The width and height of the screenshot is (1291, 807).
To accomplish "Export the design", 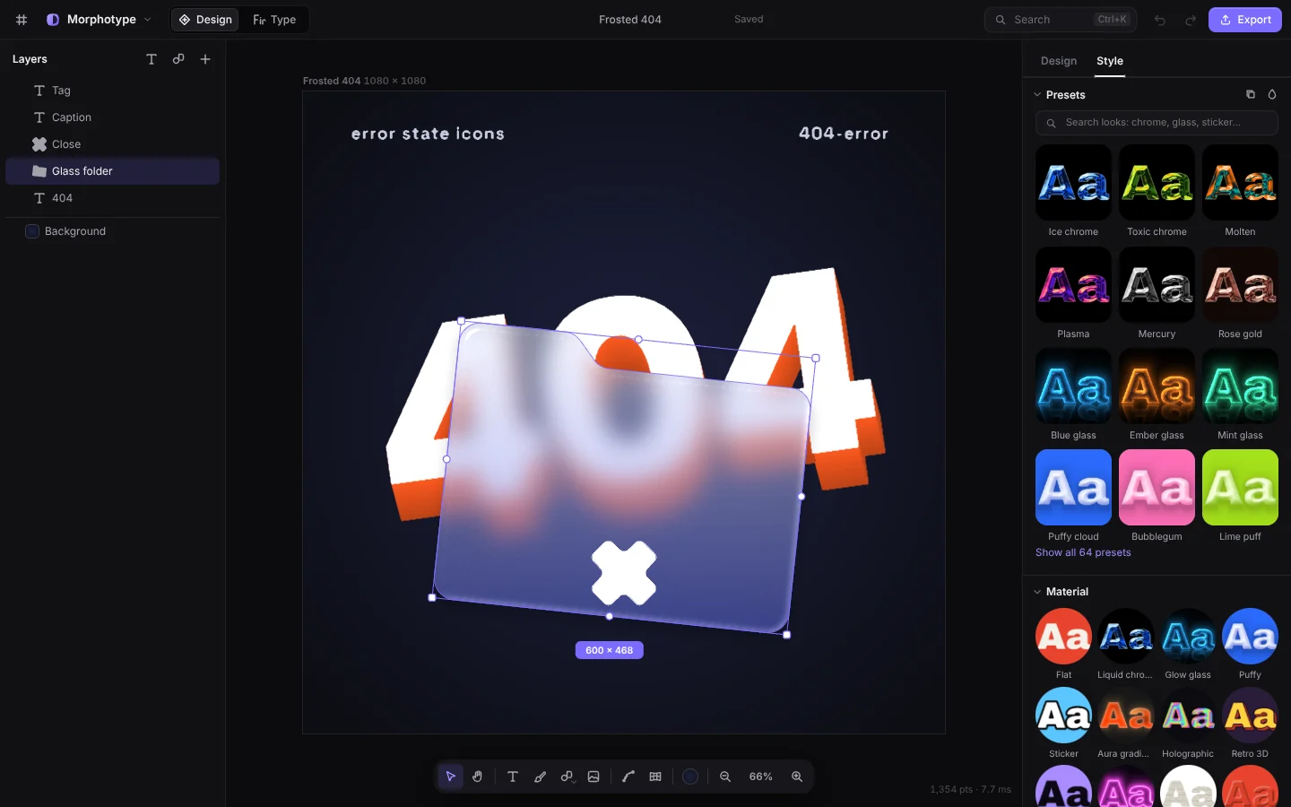I will [1245, 20].
